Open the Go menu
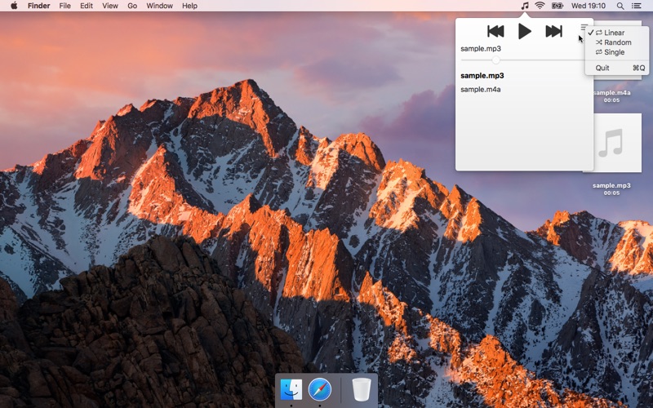Viewport: 653px width, 408px height. coord(132,6)
